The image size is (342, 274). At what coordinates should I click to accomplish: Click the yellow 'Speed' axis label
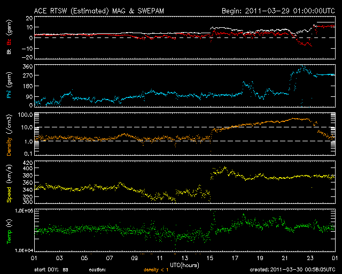click(x=9, y=194)
